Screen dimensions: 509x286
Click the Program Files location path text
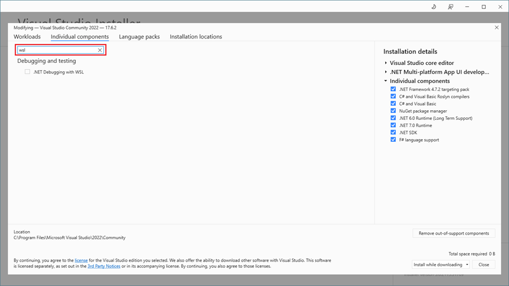pos(70,238)
